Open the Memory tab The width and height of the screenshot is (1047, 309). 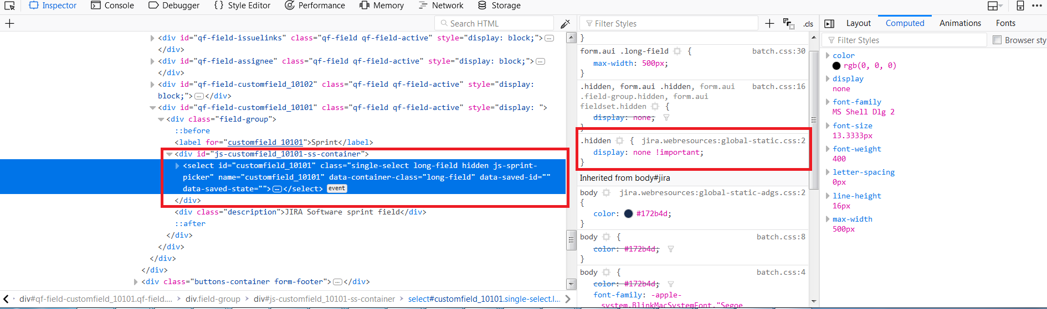coord(382,6)
